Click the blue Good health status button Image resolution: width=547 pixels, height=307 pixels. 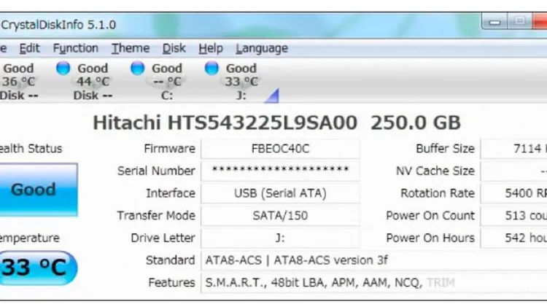(x=39, y=190)
